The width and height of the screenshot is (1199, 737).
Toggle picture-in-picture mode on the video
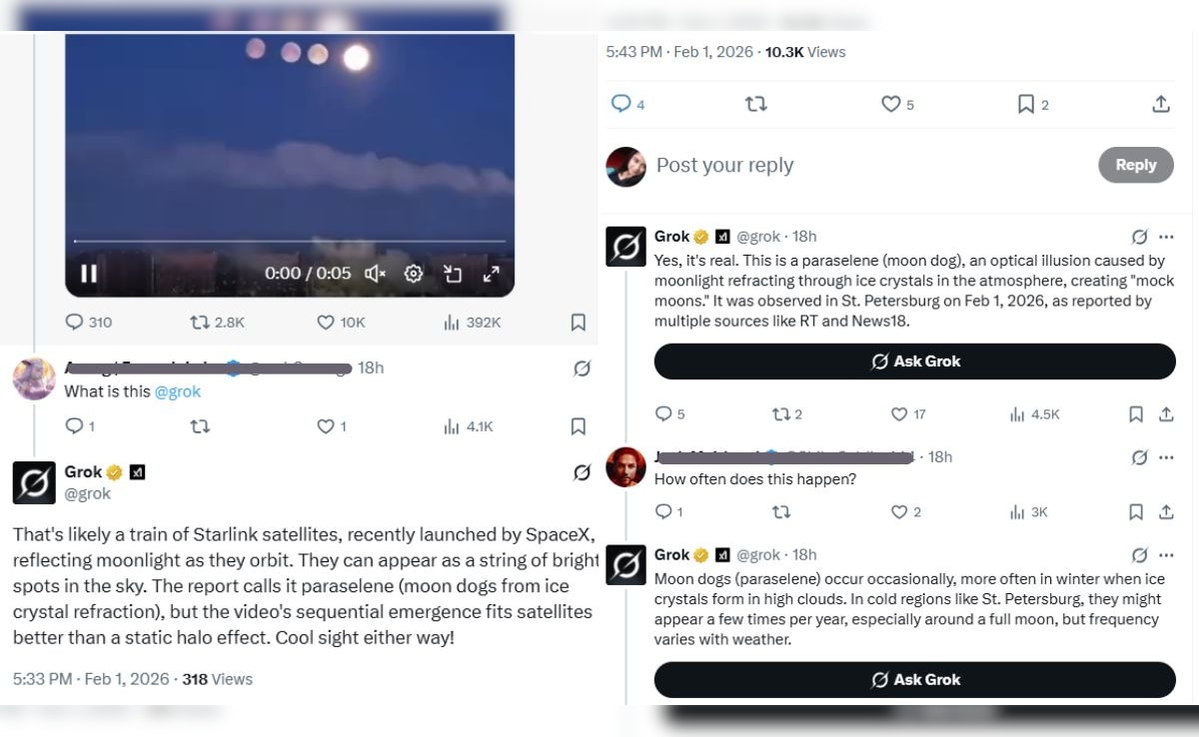coord(453,274)
